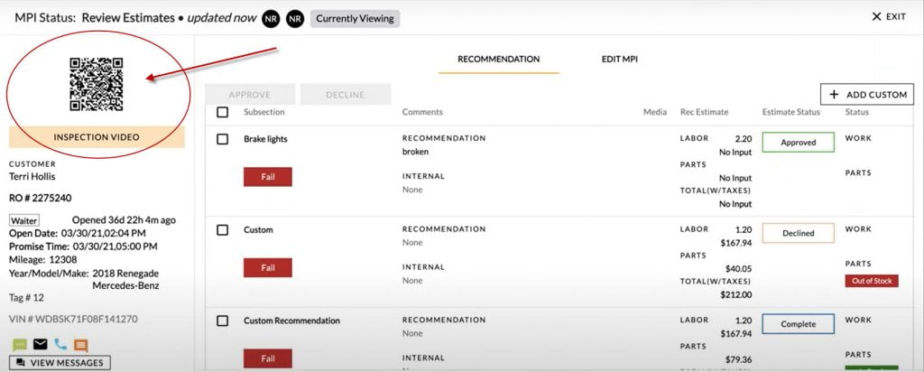
Task: Check the Custom Recommendation row checkbox
Action: (x=222, y=321)
